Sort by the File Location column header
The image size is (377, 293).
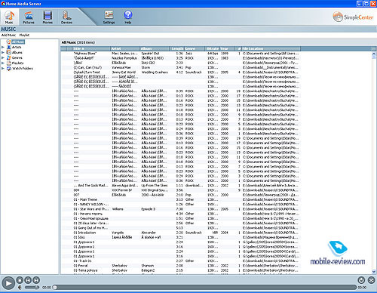[271, 48]
